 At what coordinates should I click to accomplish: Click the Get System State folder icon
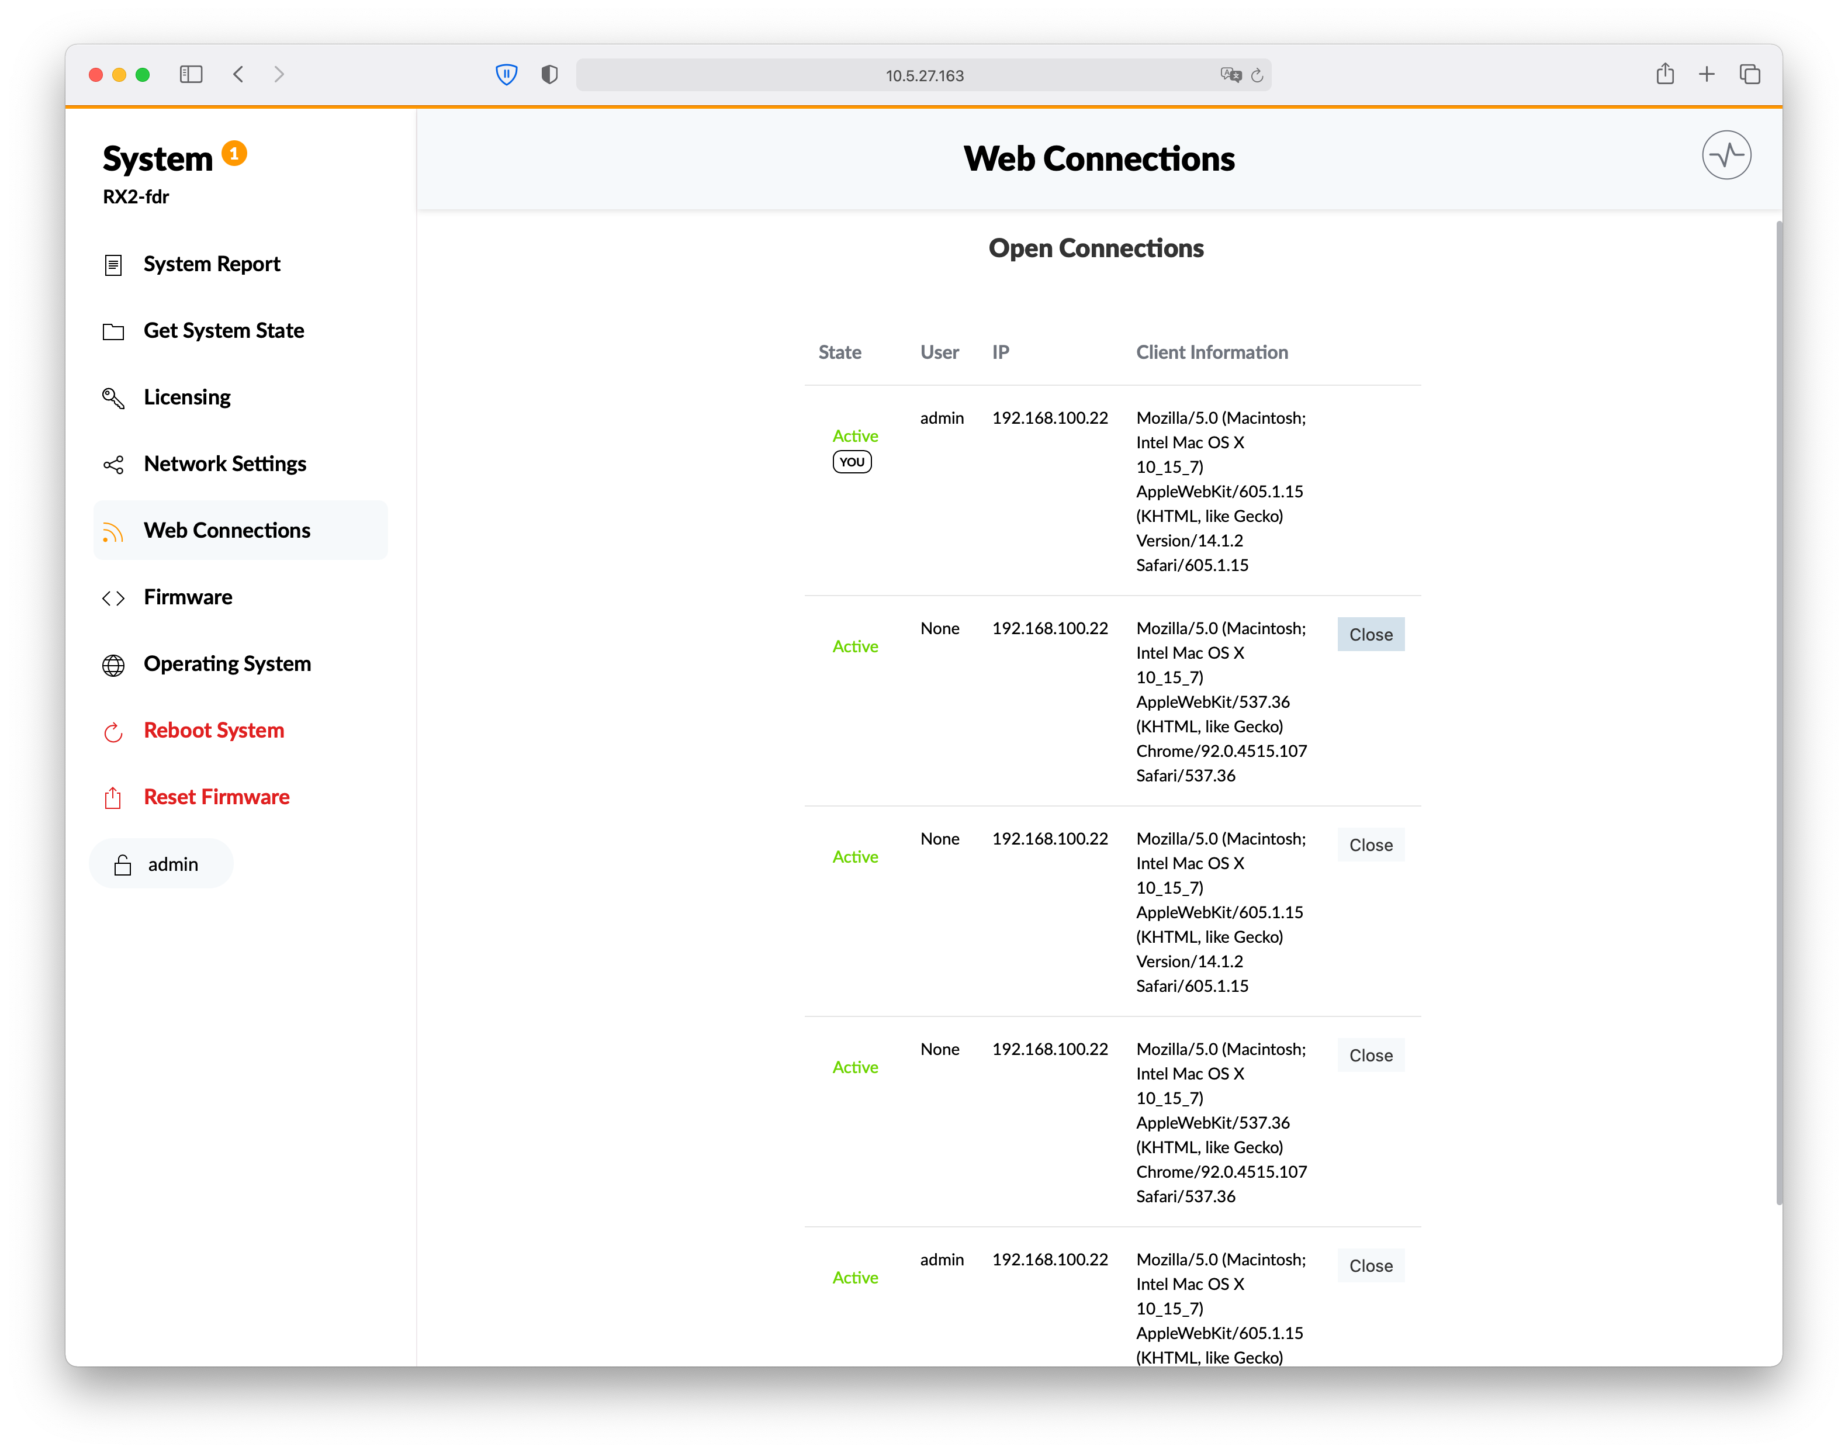tap(113, 332)
